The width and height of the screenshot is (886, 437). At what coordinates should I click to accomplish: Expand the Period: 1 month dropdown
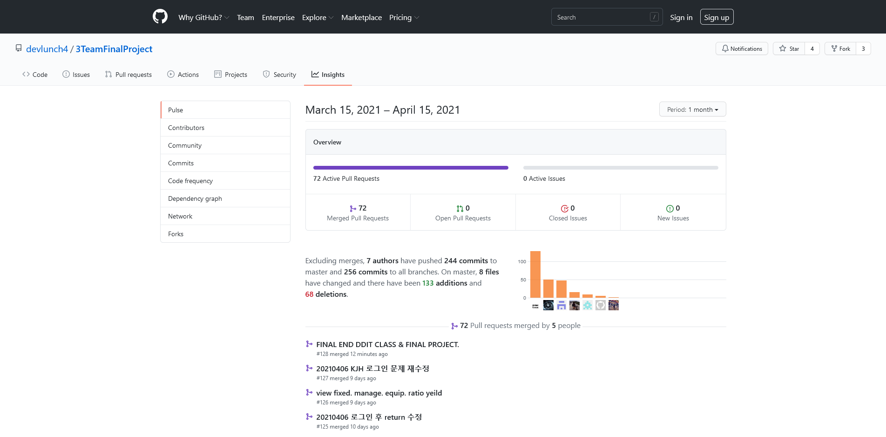point(692,109)
